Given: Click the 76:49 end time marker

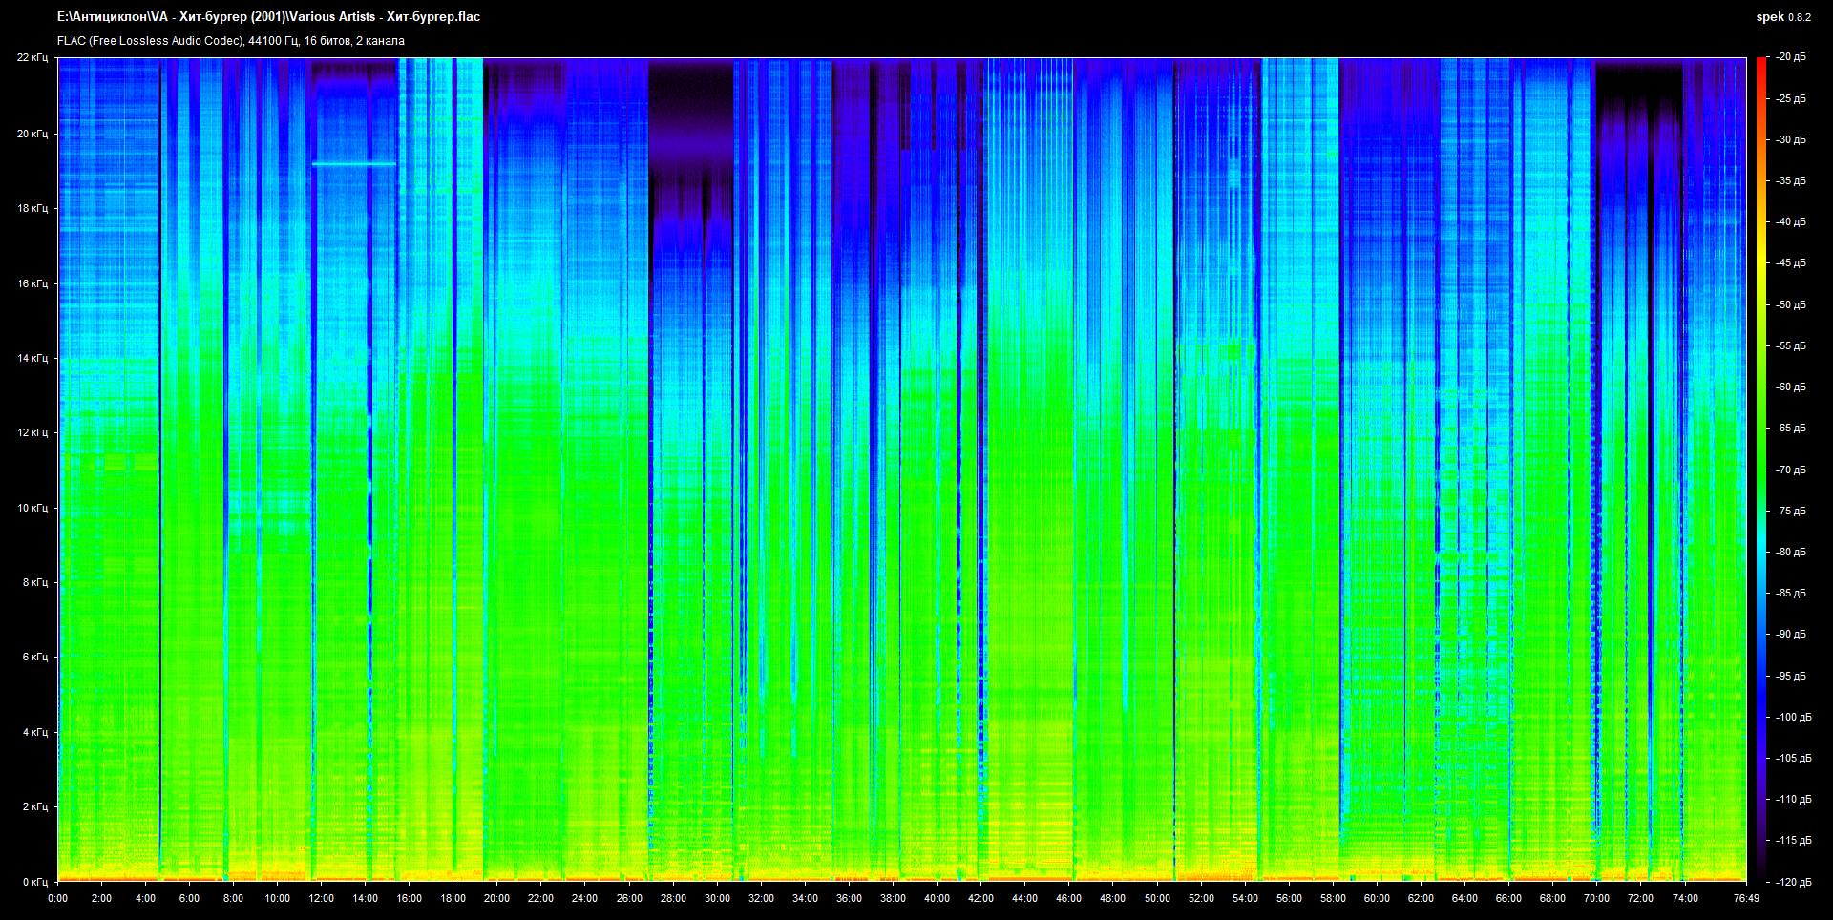Looking at the screenshot, I should pyautogui.click(x=1746, y=898).
